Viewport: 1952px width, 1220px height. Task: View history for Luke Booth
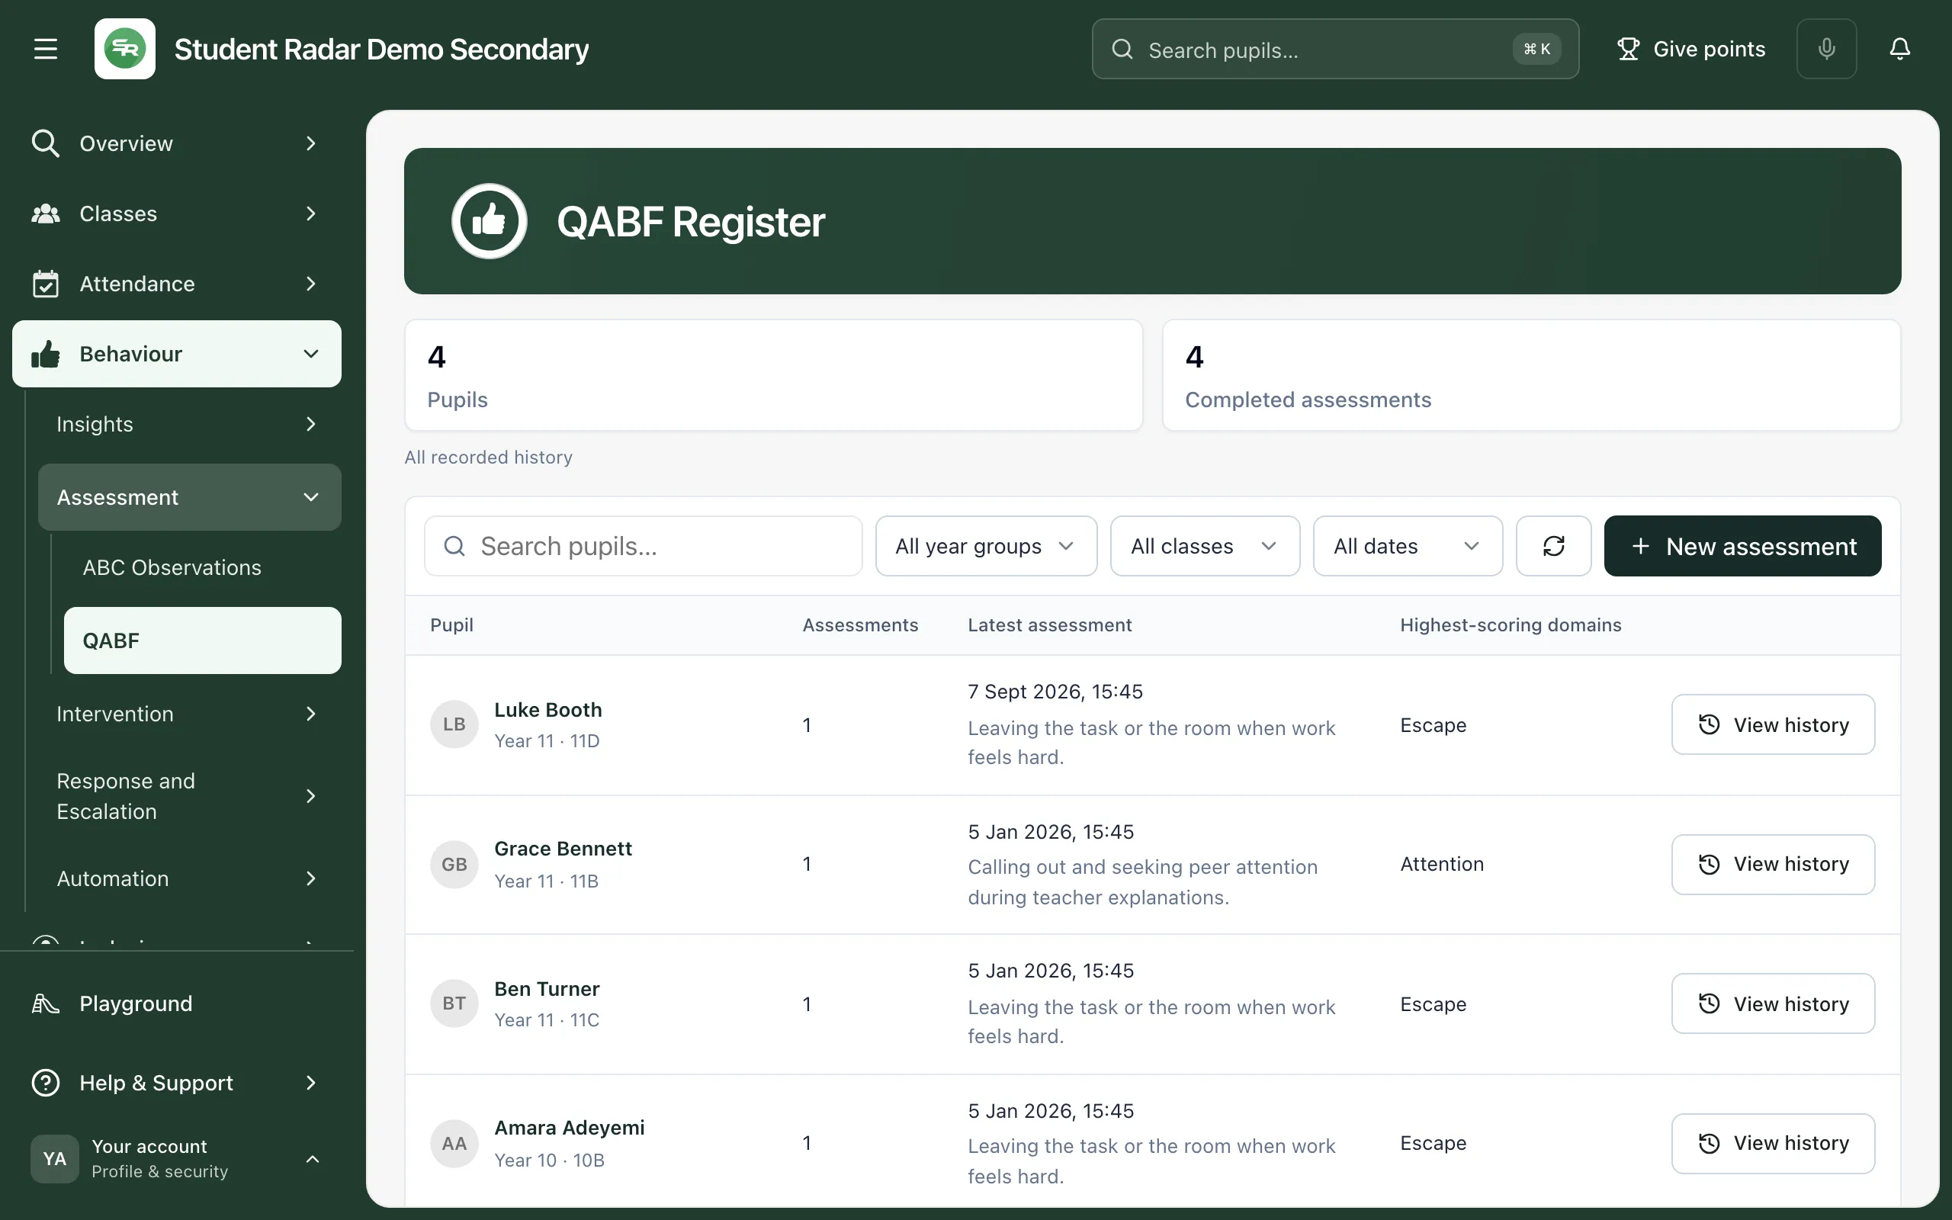tap(1773, 724)
